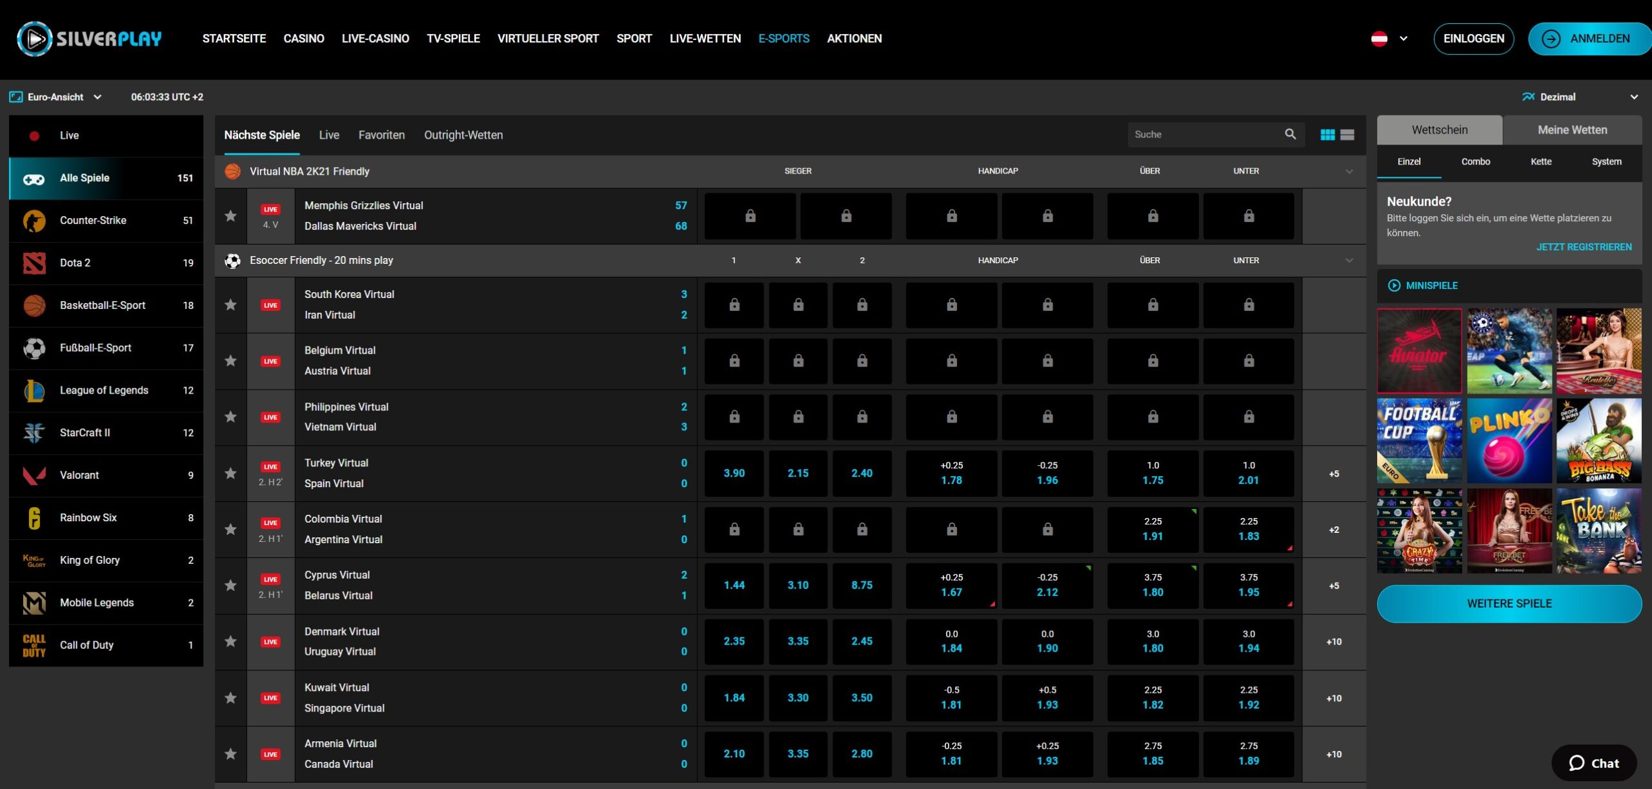Open the Aviator mini game thumbnail
1652x789 pixels.
(1420, 351)
